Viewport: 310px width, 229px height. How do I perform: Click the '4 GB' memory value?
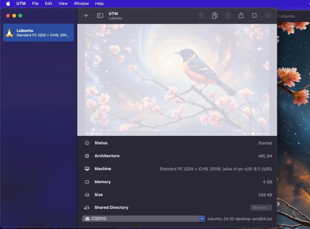coord(267,182)
